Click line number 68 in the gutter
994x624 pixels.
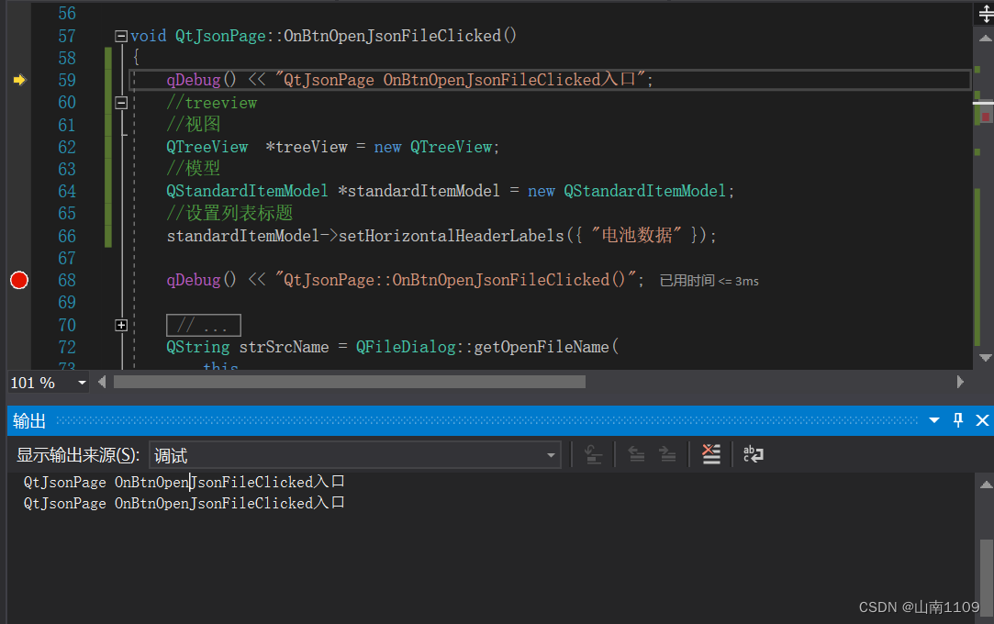pyautogui.click(x=67, y=280)
